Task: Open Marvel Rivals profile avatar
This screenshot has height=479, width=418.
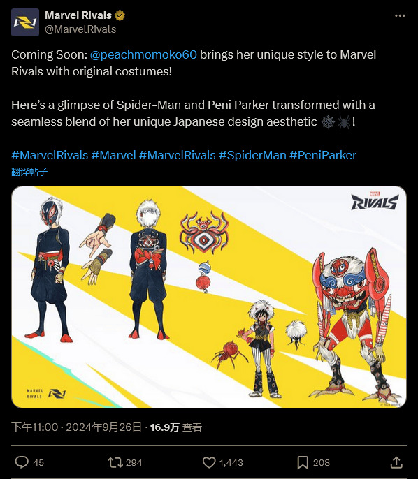Action: [x=25, y=22]
